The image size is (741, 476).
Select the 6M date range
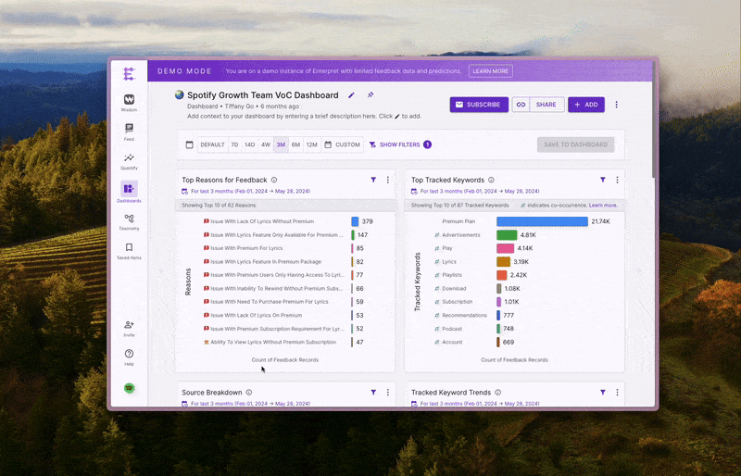[295, 144]
